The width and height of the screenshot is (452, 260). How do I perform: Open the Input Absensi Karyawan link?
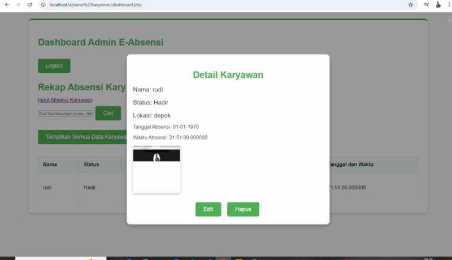point(65,100)
